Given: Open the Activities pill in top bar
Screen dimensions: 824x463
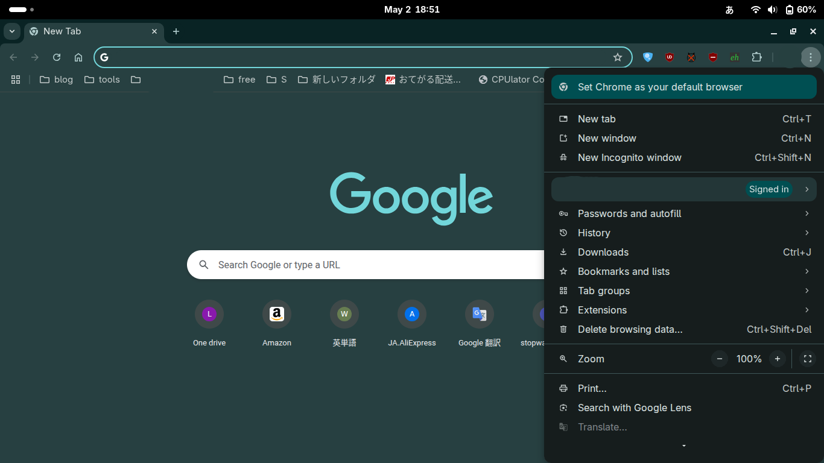Looking at the screenshot, I should point(21,10).
